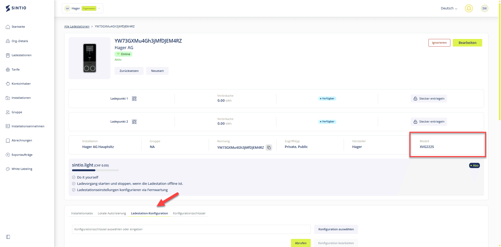Click the Alle Ladestationen breadcrumb link
The height and width of the screenshot is (247, 501).
pos(77,26)
